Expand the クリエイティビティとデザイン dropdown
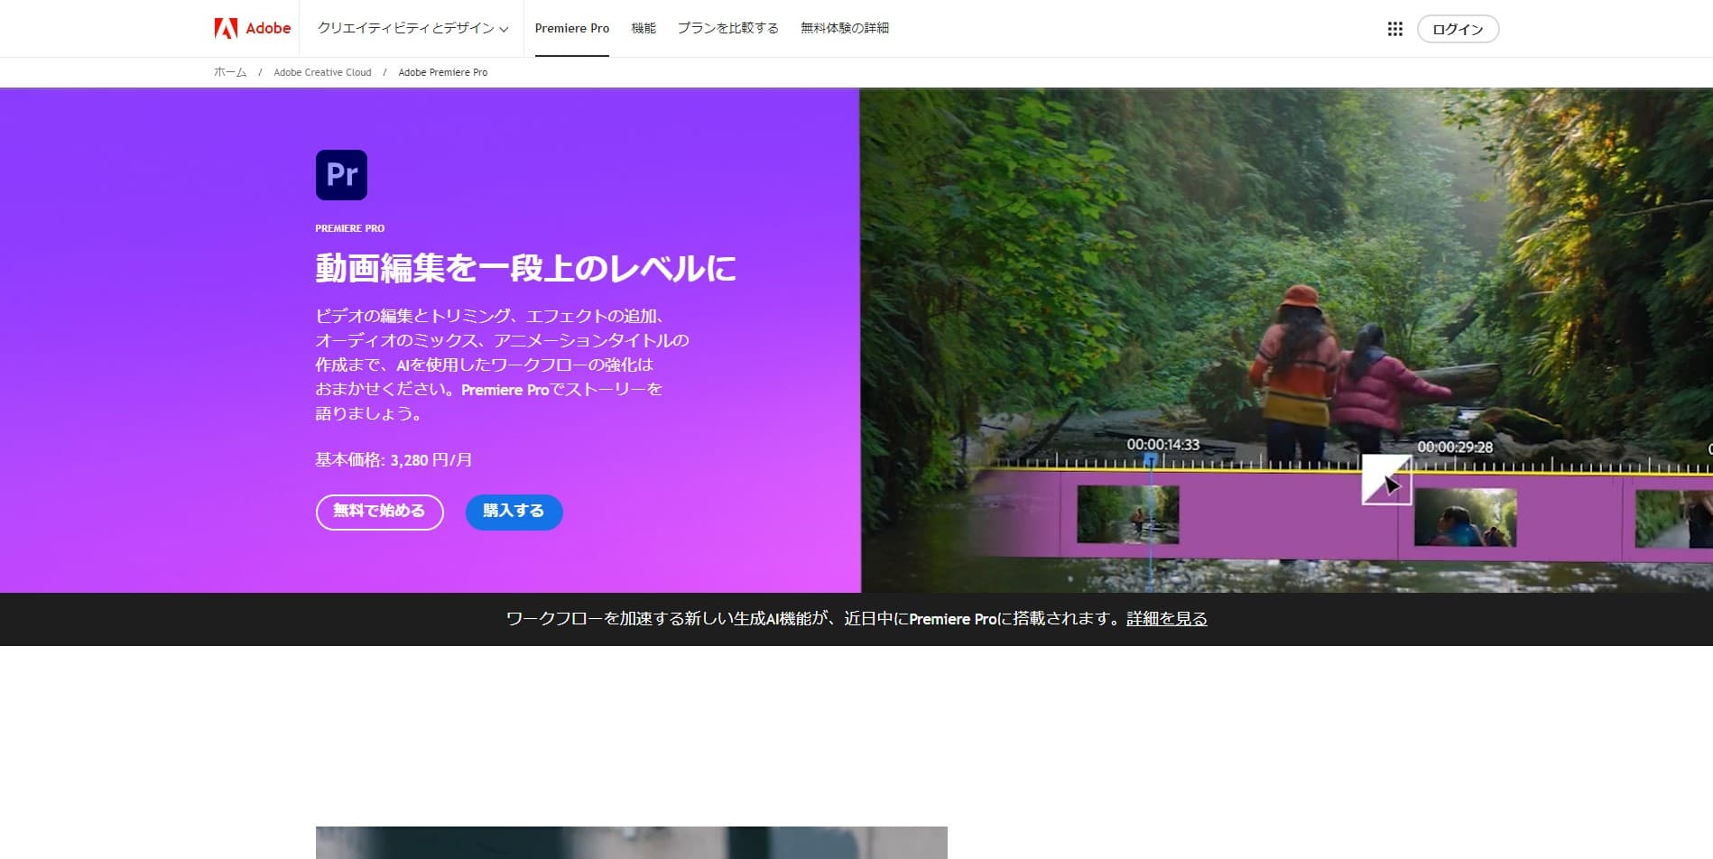 (x=406, y=28)
